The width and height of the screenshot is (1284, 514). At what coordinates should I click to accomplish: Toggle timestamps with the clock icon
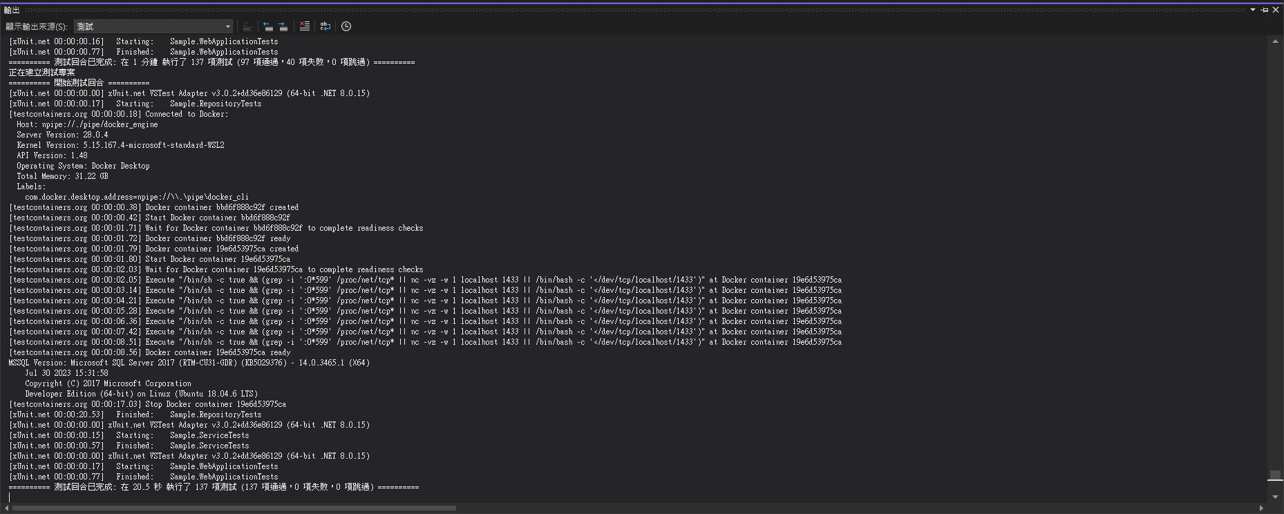(346, 26)
